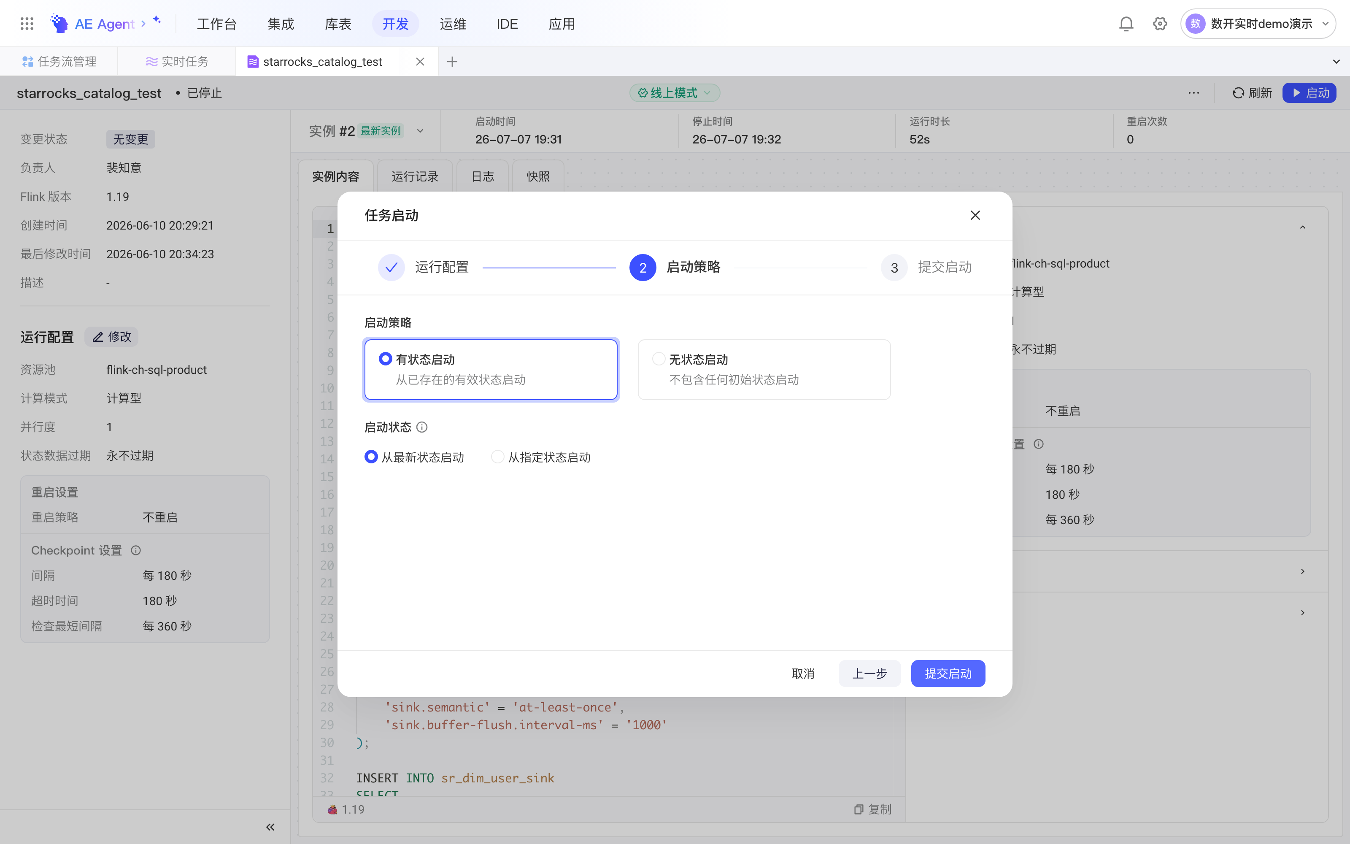Click the edit pencil 修改 button

tap(111, 337)
